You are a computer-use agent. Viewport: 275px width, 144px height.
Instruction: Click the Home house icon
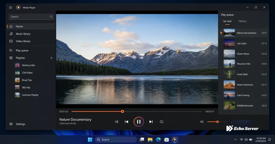click(x=11, y=26)
